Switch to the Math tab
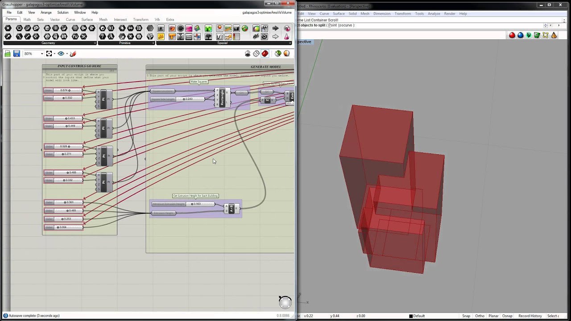Viewport: 571px width, 321px height. coord(27,20)
